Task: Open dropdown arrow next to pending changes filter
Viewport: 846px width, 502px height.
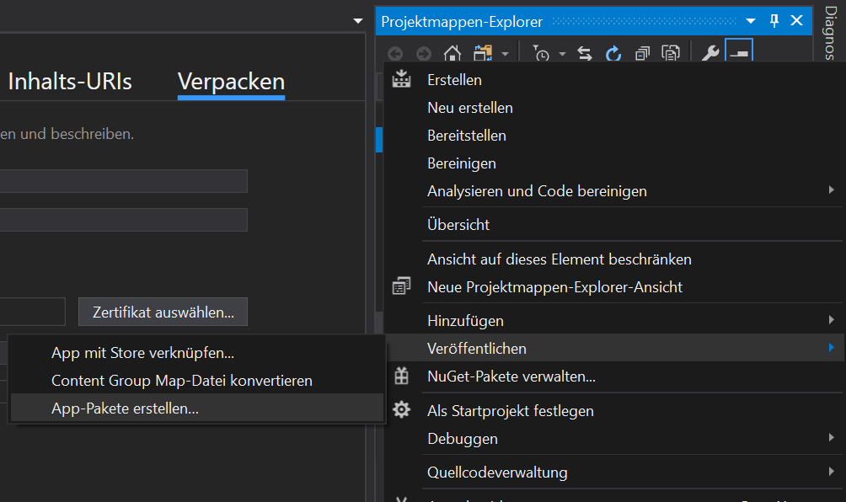Action: point(562,54)
